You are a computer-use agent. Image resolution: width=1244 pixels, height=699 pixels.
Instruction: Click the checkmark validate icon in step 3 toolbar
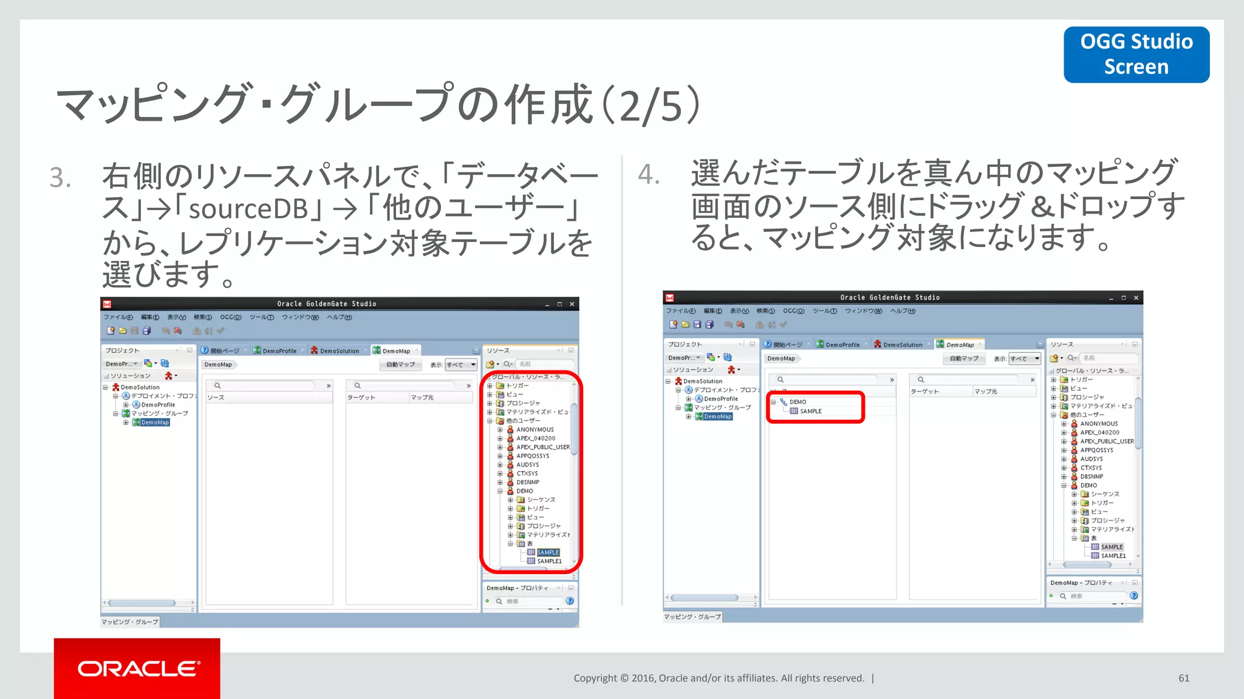point(220,331)
